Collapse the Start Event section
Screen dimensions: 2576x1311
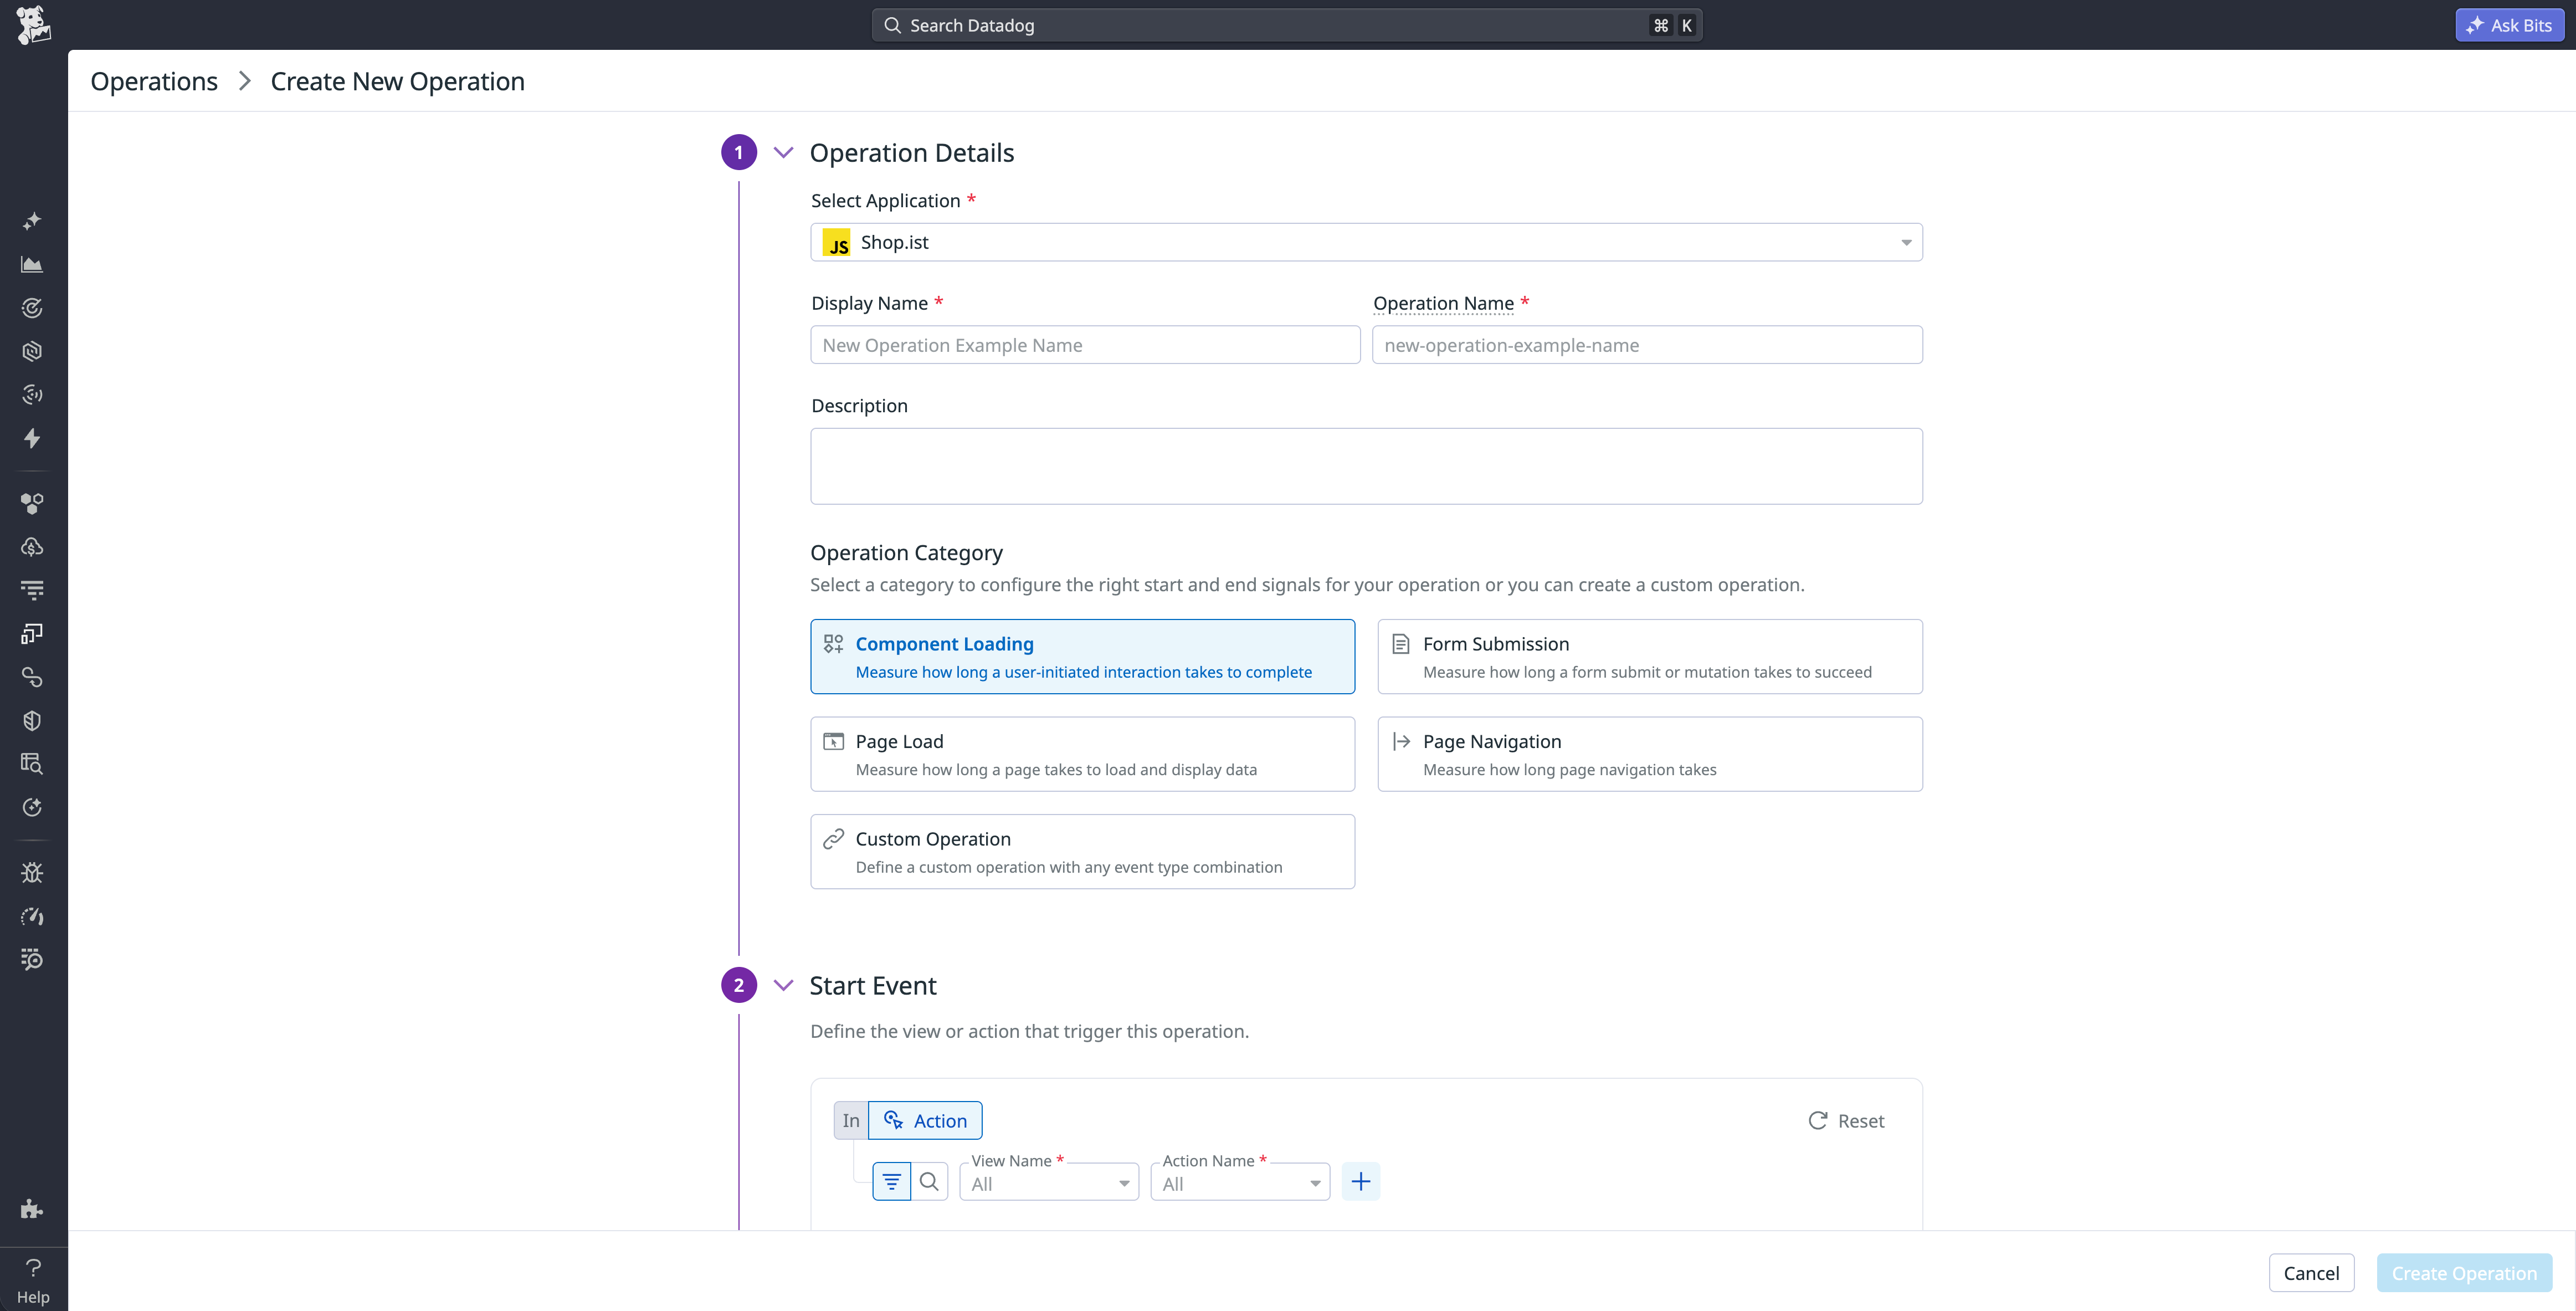click(x=783, y=985)
